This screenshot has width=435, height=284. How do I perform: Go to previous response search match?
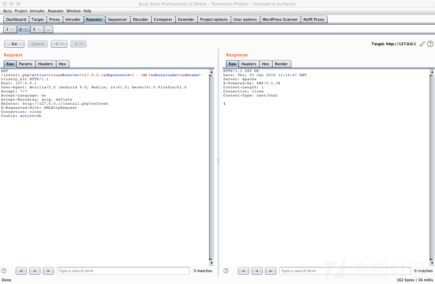(243, 271)
